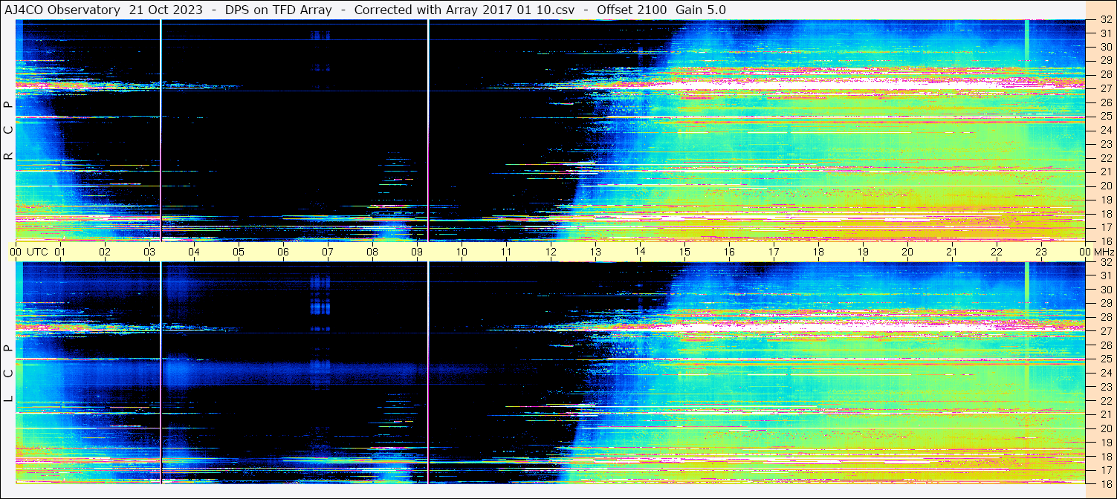Click the 26 MHz label of RCP panel

point(1105,102)
